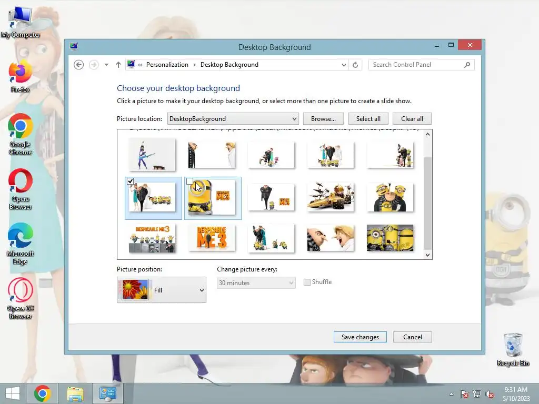
Task: Open the Picture location dropdown
Action: tap(233, 119)
